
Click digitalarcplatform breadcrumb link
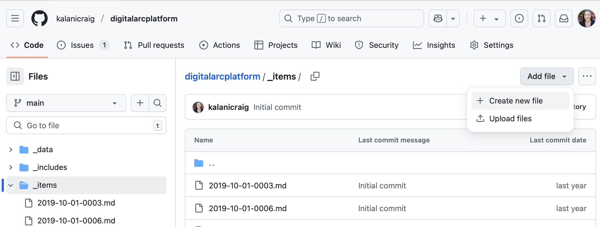coord(222,76)
